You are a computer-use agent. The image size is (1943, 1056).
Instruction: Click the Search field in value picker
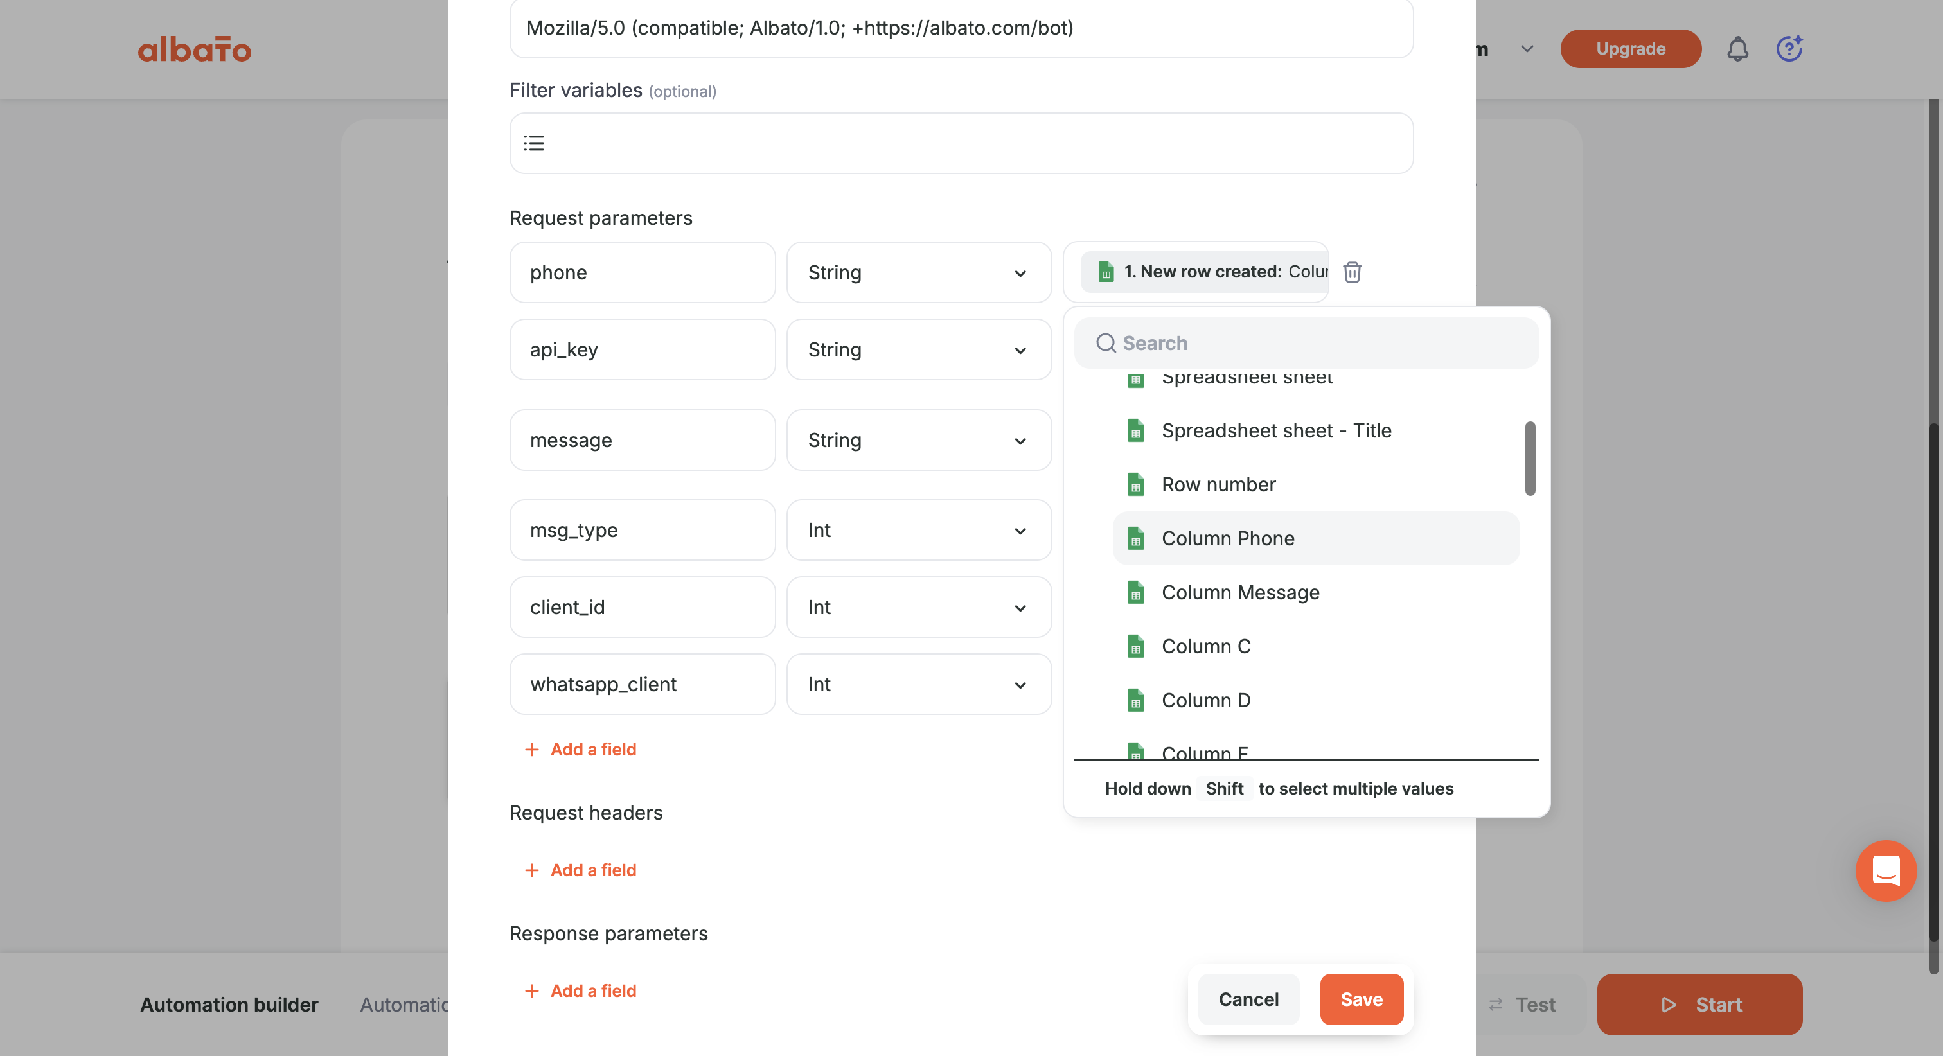(x=1306, y=343)
